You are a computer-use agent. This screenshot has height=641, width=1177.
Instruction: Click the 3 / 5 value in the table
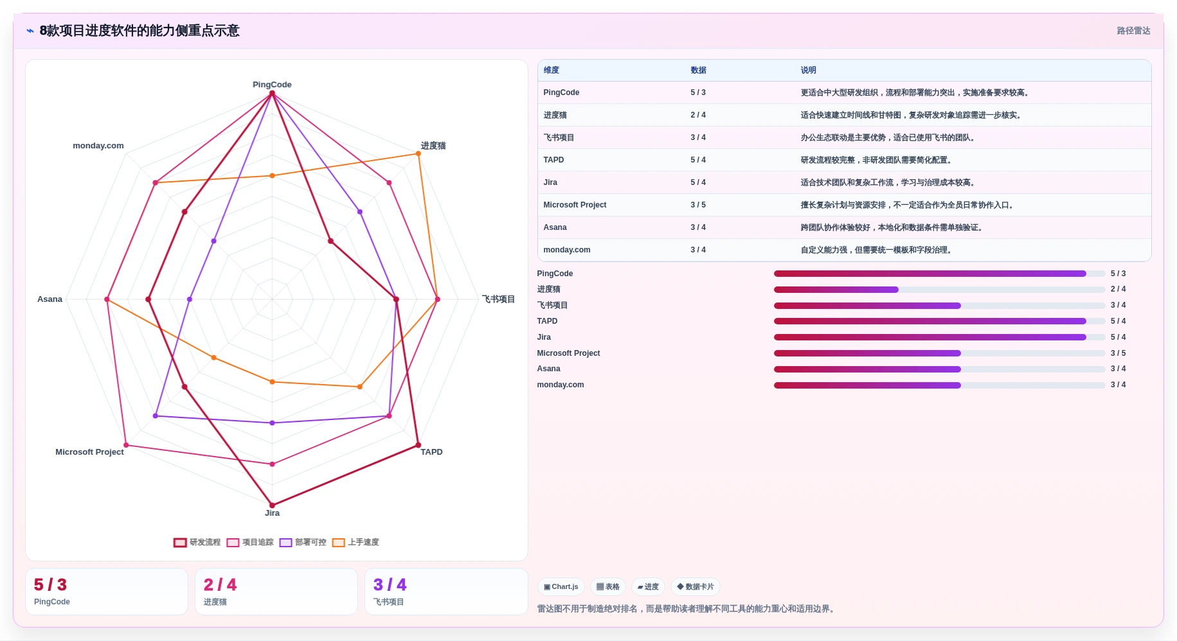pyautogui.click(x=698, y=205)
